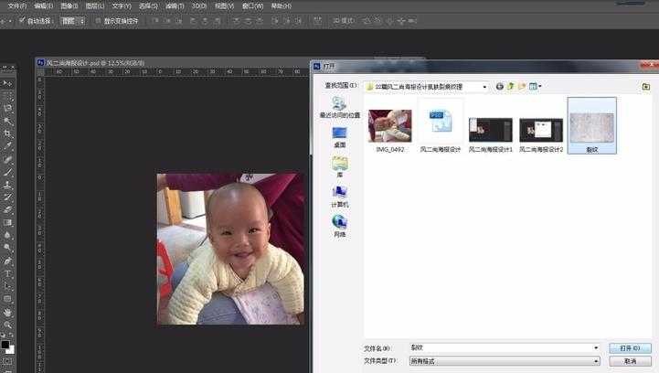Click the background color swatch
This screenshot has height=373, width=659.
coord(11,350)
